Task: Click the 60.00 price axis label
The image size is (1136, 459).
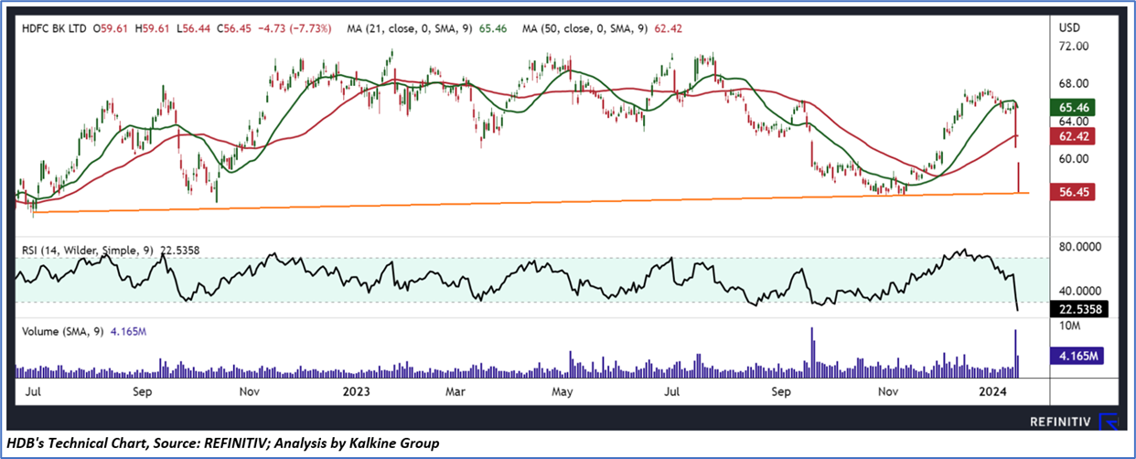Action: coord(1074,158)
